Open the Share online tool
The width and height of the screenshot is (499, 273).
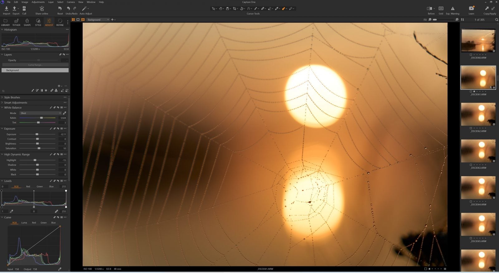tap(41, 9)
